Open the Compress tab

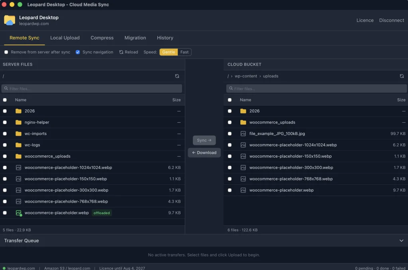tap(102, 38)
